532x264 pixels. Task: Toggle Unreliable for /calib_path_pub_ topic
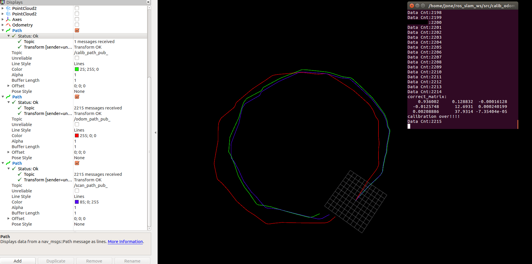(77, 58)
